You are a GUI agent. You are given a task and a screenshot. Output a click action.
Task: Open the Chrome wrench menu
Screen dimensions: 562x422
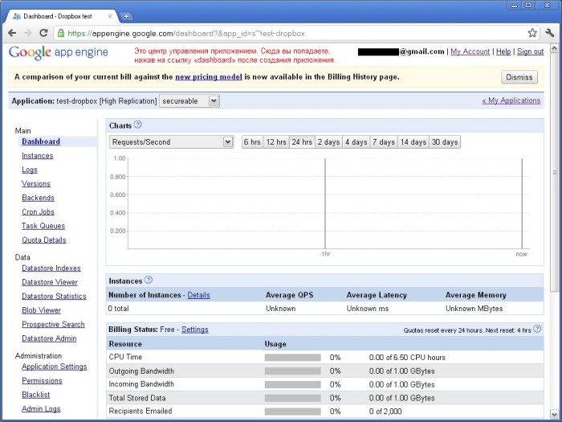550,33
